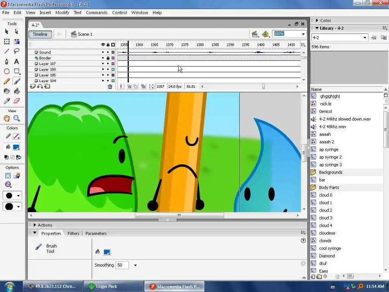The width and height of the screenshot is (389, 292).
Task: Select the Subselection tool
Action: click(x=17, y=32)
